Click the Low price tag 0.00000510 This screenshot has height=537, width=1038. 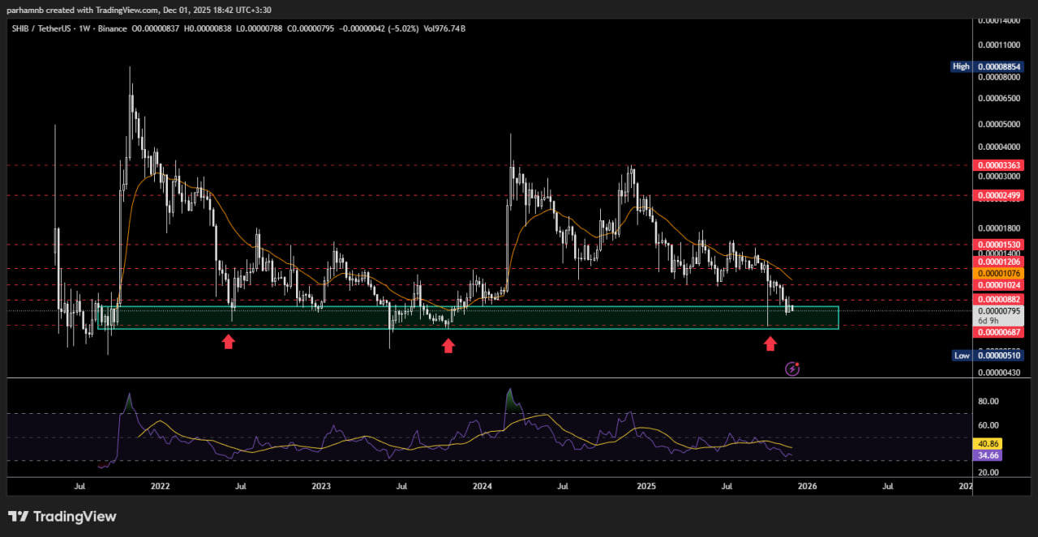click(1000, 356)
